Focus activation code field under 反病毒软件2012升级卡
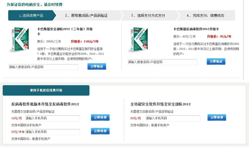 (x=162, y=62)
